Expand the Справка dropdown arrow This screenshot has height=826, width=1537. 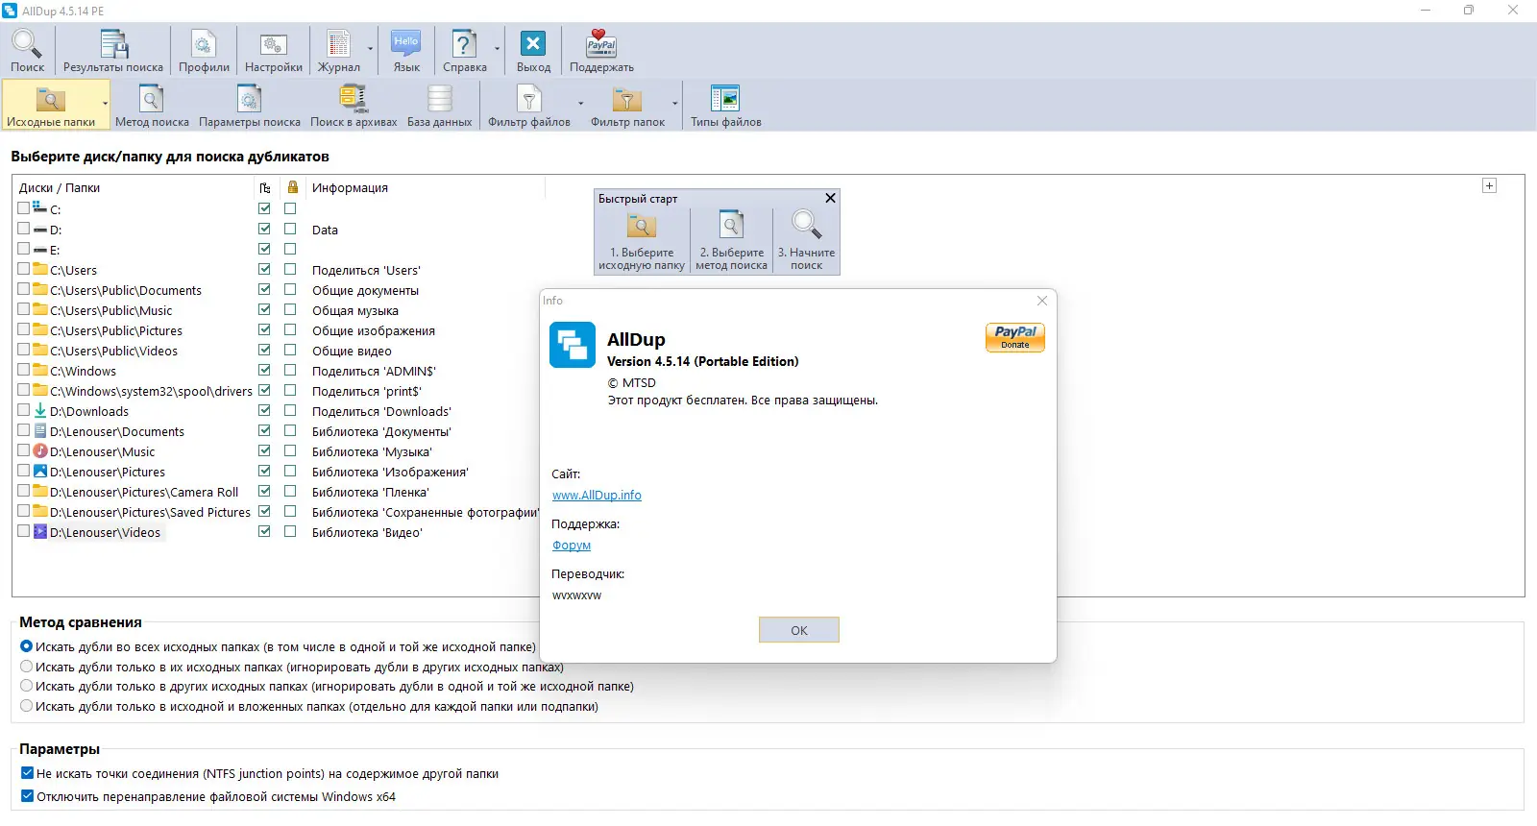point(497,49)
